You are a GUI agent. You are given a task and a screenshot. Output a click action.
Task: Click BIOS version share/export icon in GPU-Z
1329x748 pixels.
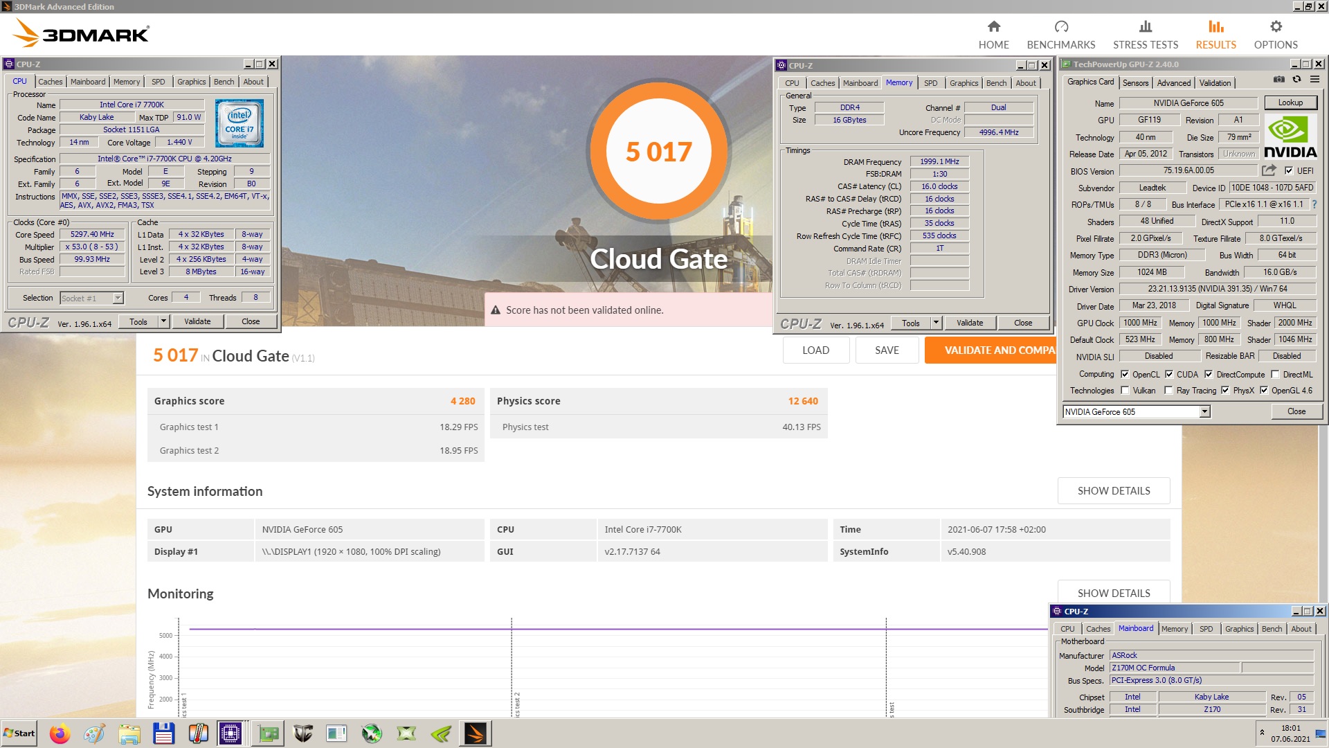[1269, 170]
